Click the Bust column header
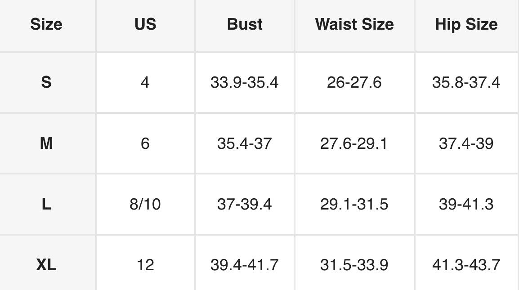 [245, 24]
